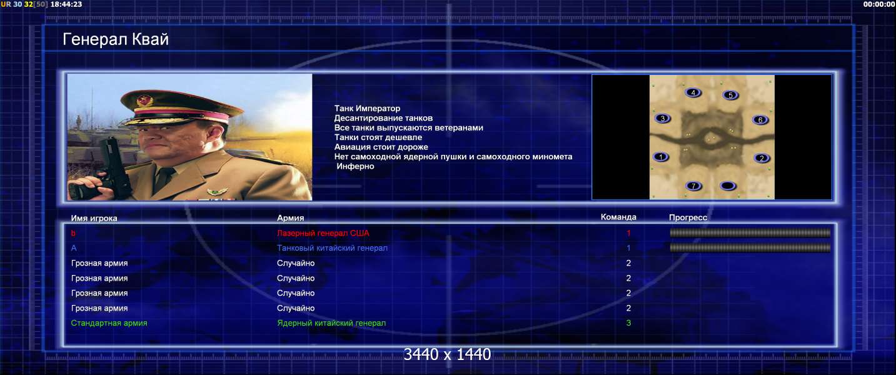Click the 'Лазерный генерал США' army label

(323, 233)
